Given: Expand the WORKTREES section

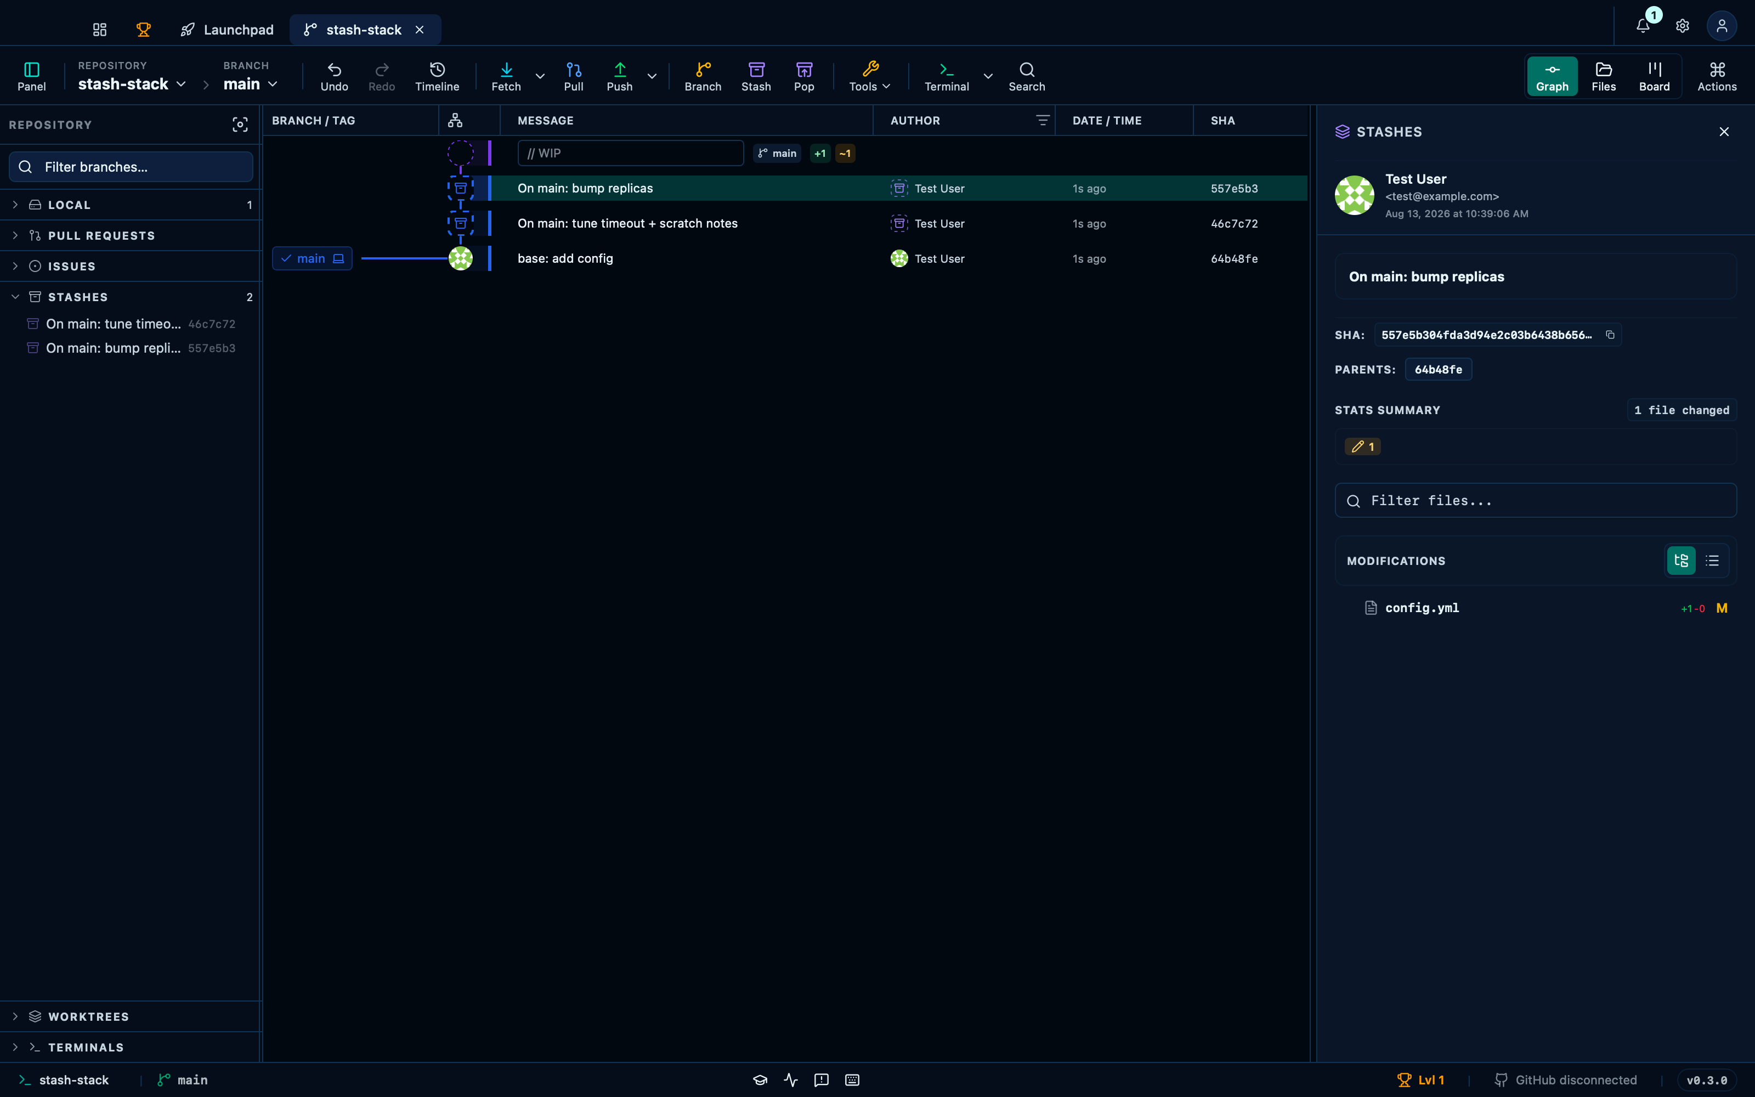Looking at the screenshot, I should coord(131,1016).
